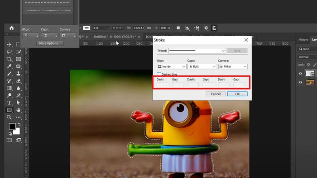Select the Lasso tool
This screenshot has width=317, height=178.
pos(10,52)
